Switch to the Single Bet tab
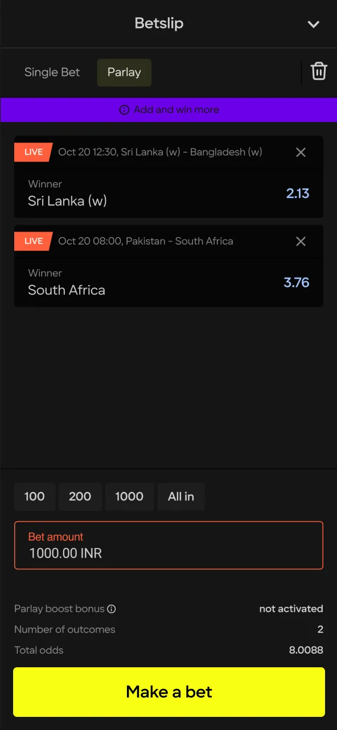337x730 pixels. tap(52, 72)
